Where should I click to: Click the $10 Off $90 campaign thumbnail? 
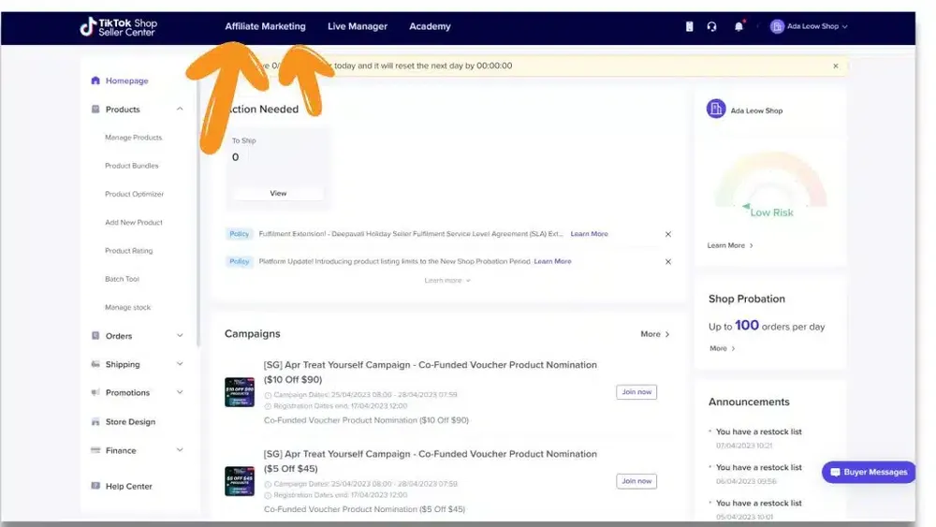tap(240, 392)
